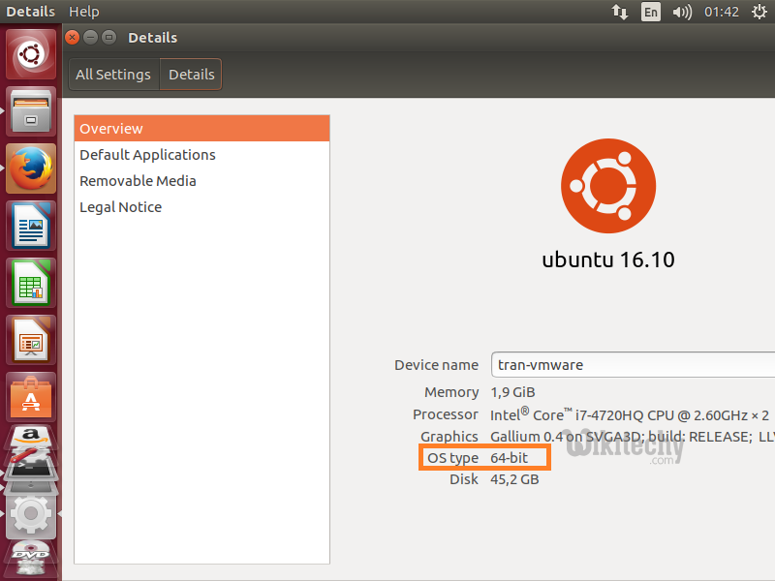Open Firefox web browser
This screenshot has height=581, width=775.
click(32, 168)
